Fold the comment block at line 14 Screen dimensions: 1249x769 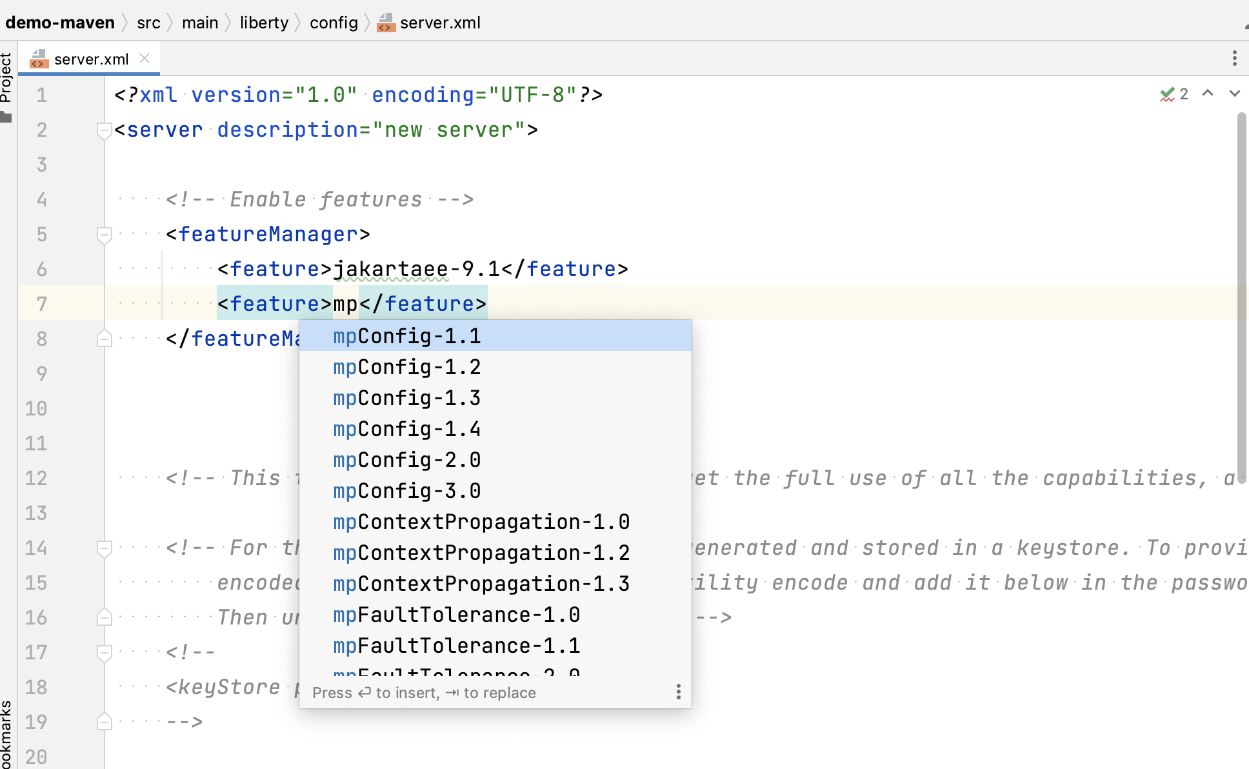pos(104,548)
